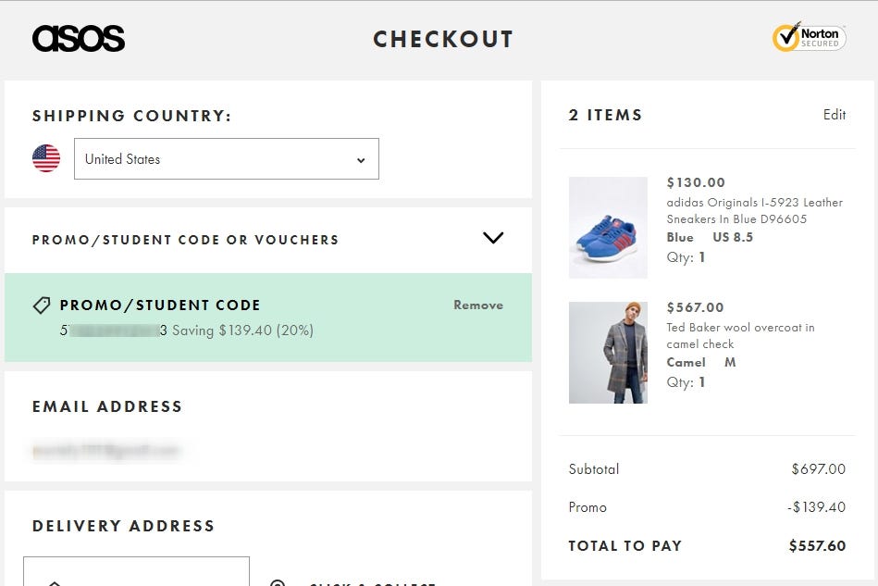Click the delivery address input box
The height and width of the screenshot is (586, 878).
coord(136,572)
